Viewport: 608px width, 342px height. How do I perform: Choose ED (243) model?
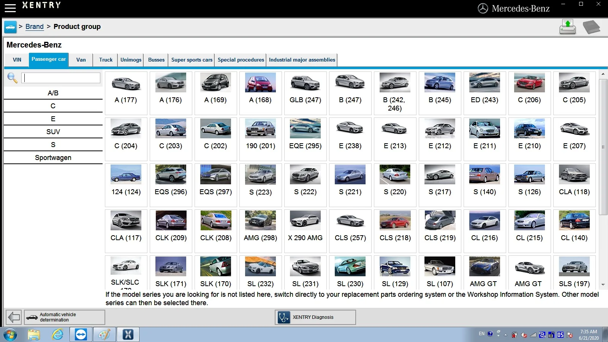click(484, 93)
